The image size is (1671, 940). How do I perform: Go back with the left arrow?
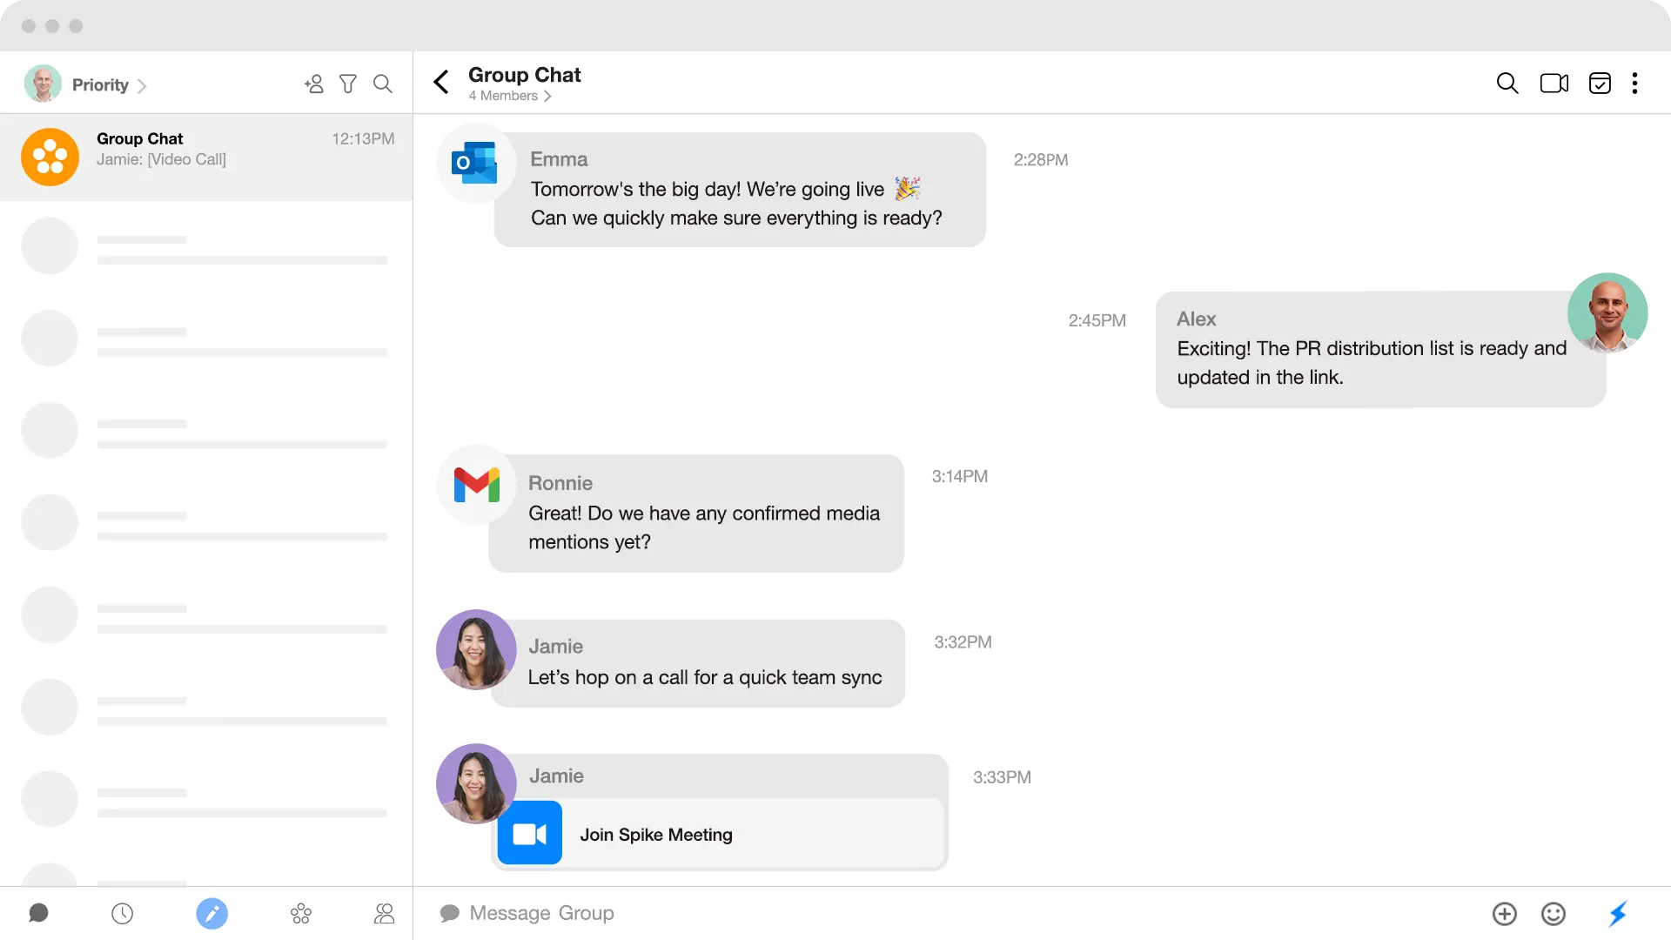pos(441,82)
